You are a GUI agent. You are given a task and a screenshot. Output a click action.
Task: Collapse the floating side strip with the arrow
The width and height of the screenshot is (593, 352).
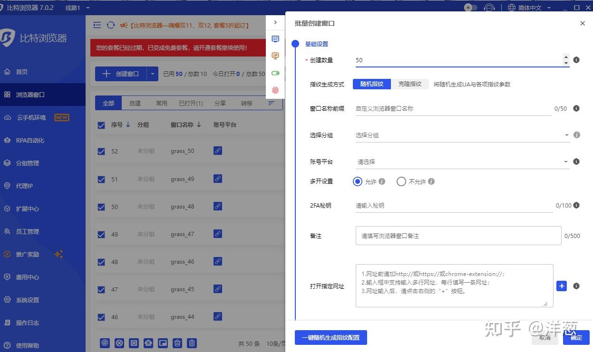pos(275,22)
